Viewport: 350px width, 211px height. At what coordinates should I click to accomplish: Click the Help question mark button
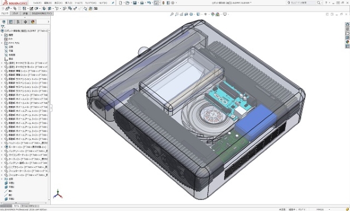click(326, 3)
